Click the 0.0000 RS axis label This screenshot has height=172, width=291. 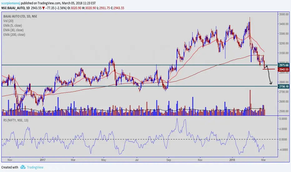283,139
